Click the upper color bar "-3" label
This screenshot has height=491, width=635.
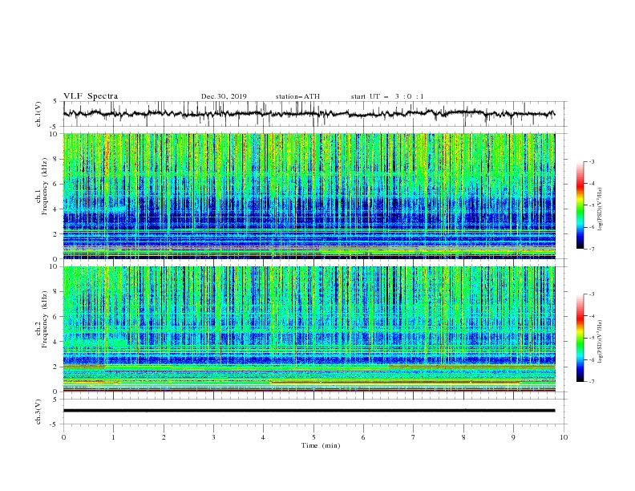pyautogui.click(x=592, y=161)
